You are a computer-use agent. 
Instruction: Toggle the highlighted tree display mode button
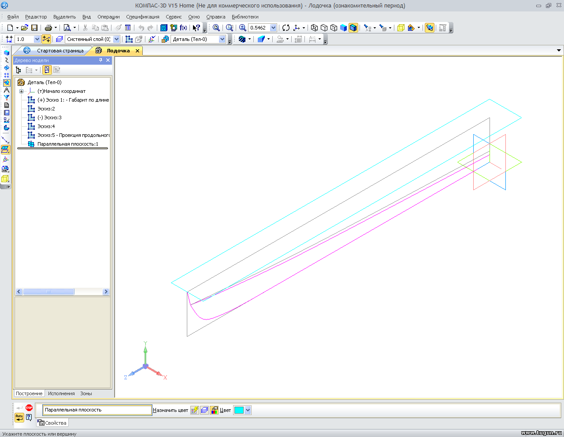click(x=47, y=70)
